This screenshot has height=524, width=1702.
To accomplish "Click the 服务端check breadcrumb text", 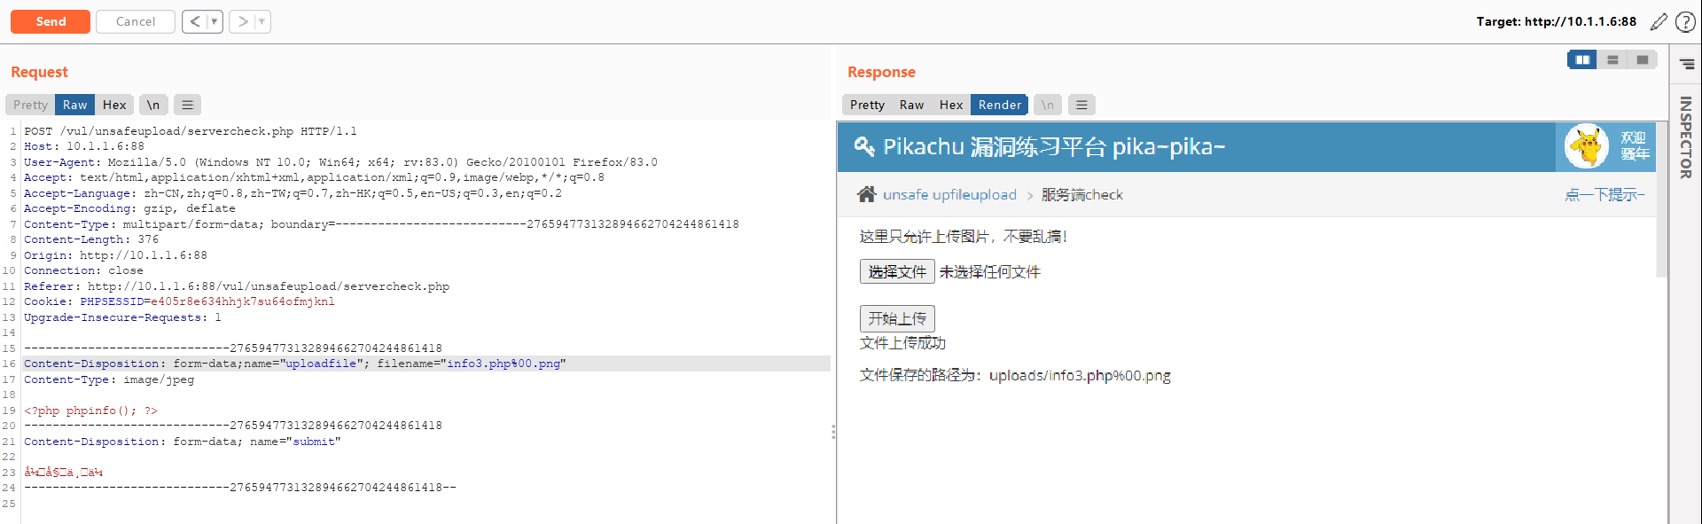I will pyautogui.click(x=1081, y=194).
